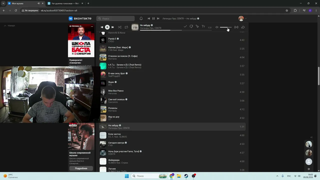Show hidden system tray icons

277,176
